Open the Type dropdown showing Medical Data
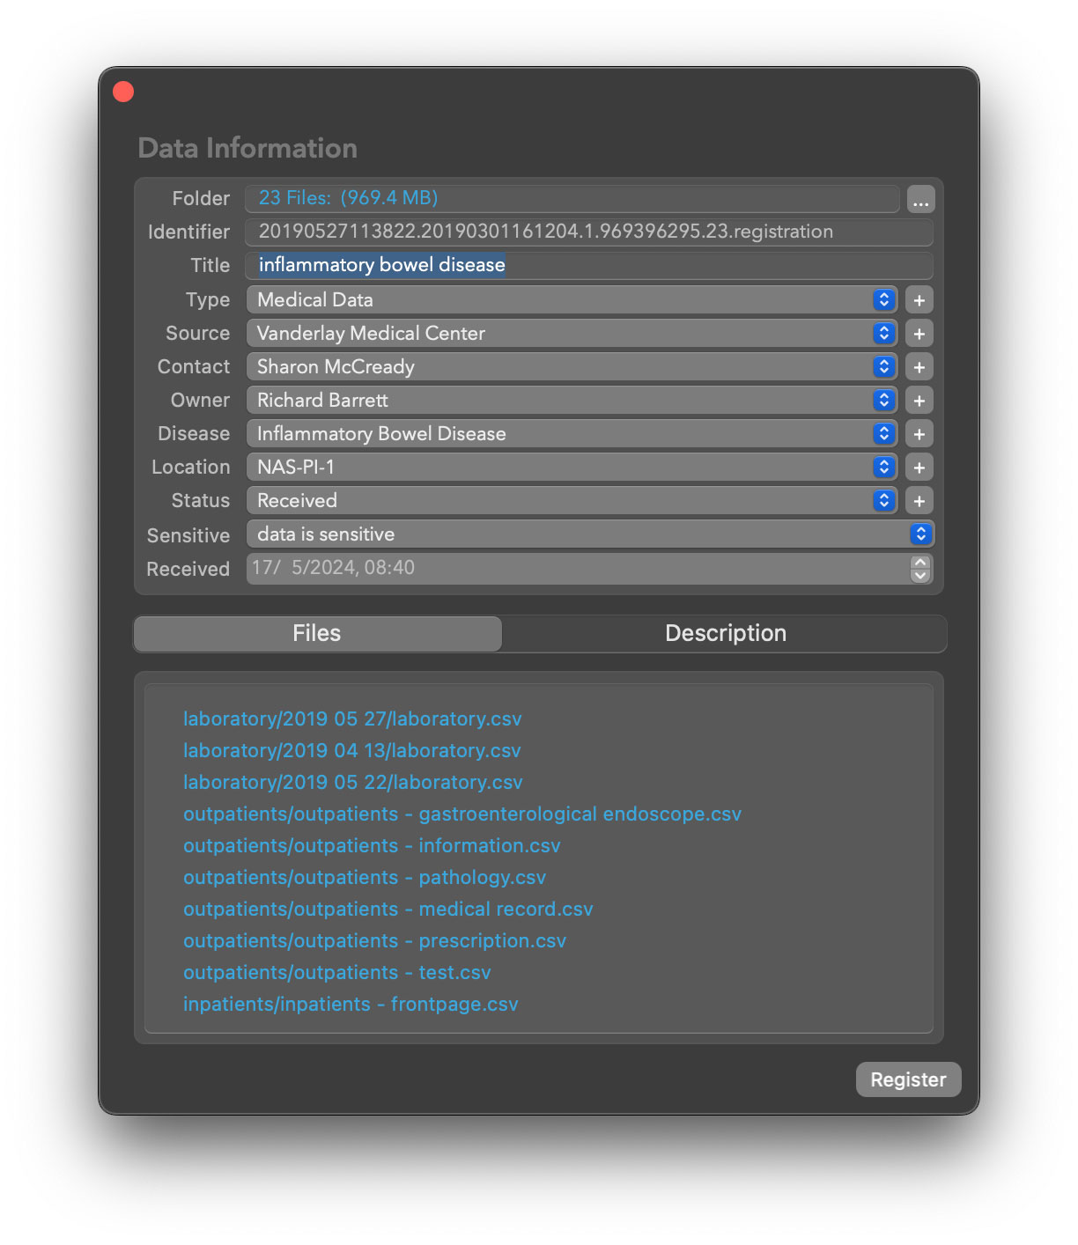Screen dimensions: 1078x1245 point(571,300)
